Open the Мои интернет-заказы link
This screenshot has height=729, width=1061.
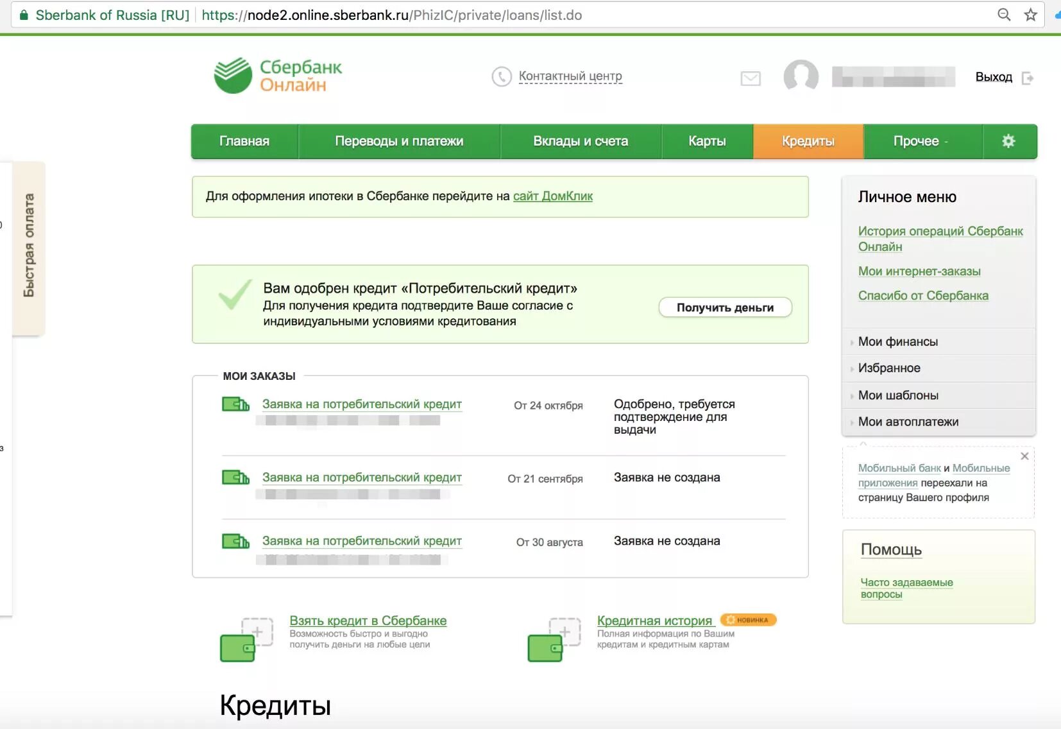click(x=919, y=271)
